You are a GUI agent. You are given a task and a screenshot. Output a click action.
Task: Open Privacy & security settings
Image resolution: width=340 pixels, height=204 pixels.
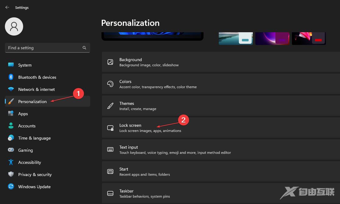35,175
